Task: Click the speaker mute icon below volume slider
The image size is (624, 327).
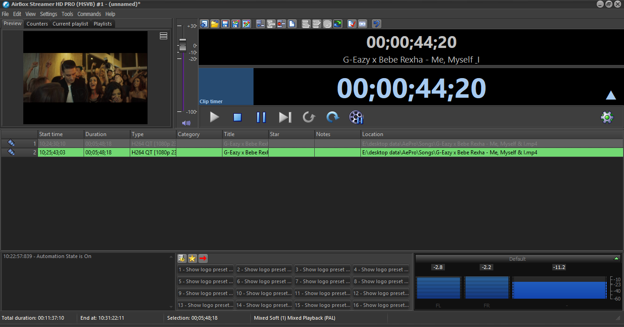Action: (186, 123)
